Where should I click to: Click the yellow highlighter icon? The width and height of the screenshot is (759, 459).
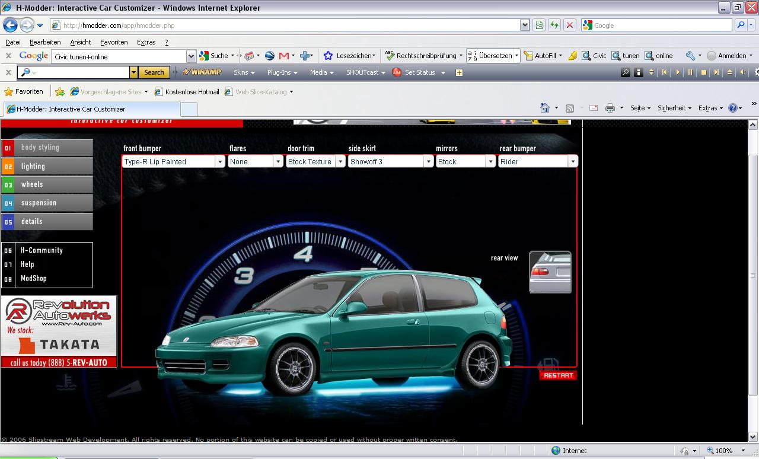[x=572, y=56]
